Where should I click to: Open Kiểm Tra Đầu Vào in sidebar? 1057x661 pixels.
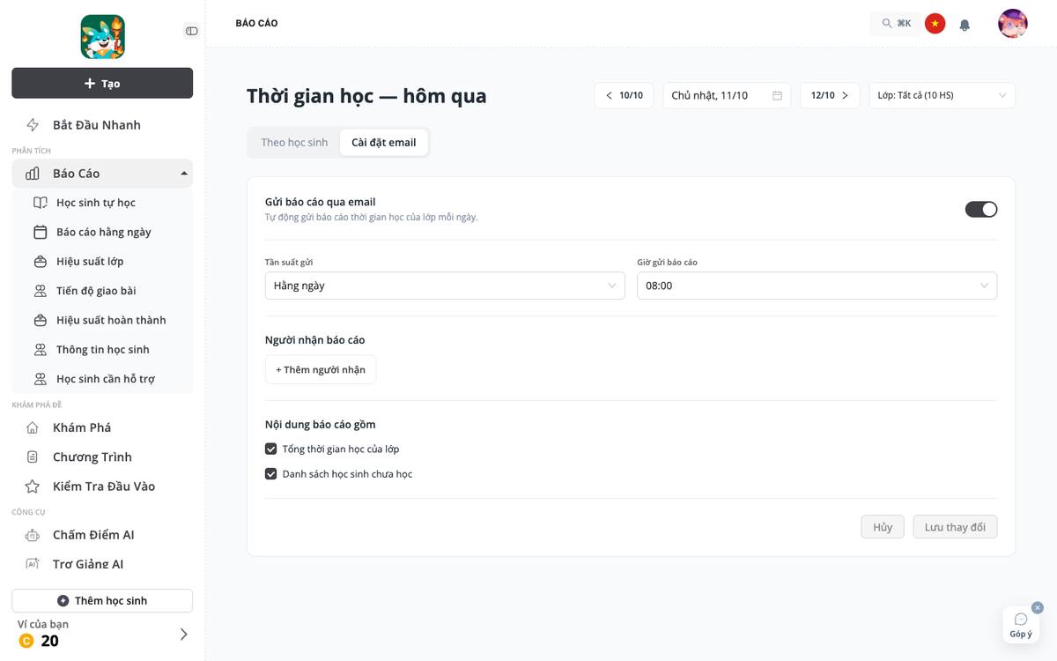[x=102, y=486]
